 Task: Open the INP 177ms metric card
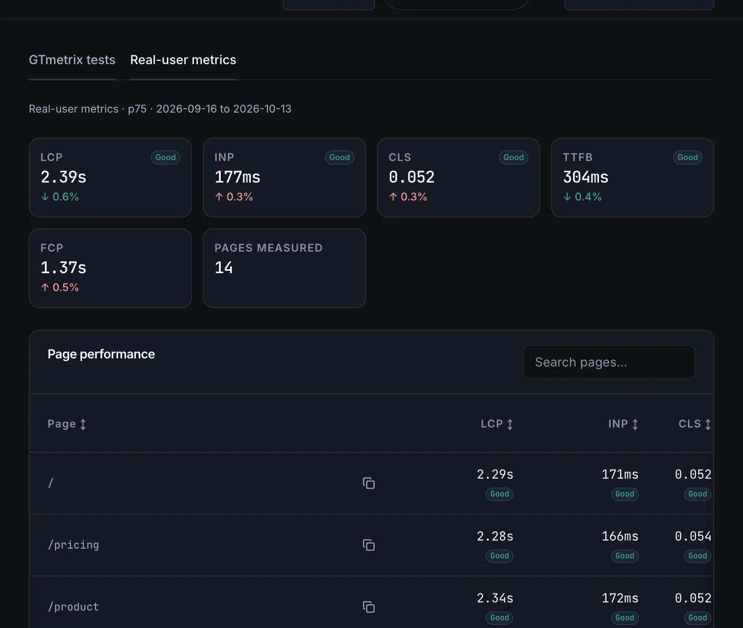284,178
